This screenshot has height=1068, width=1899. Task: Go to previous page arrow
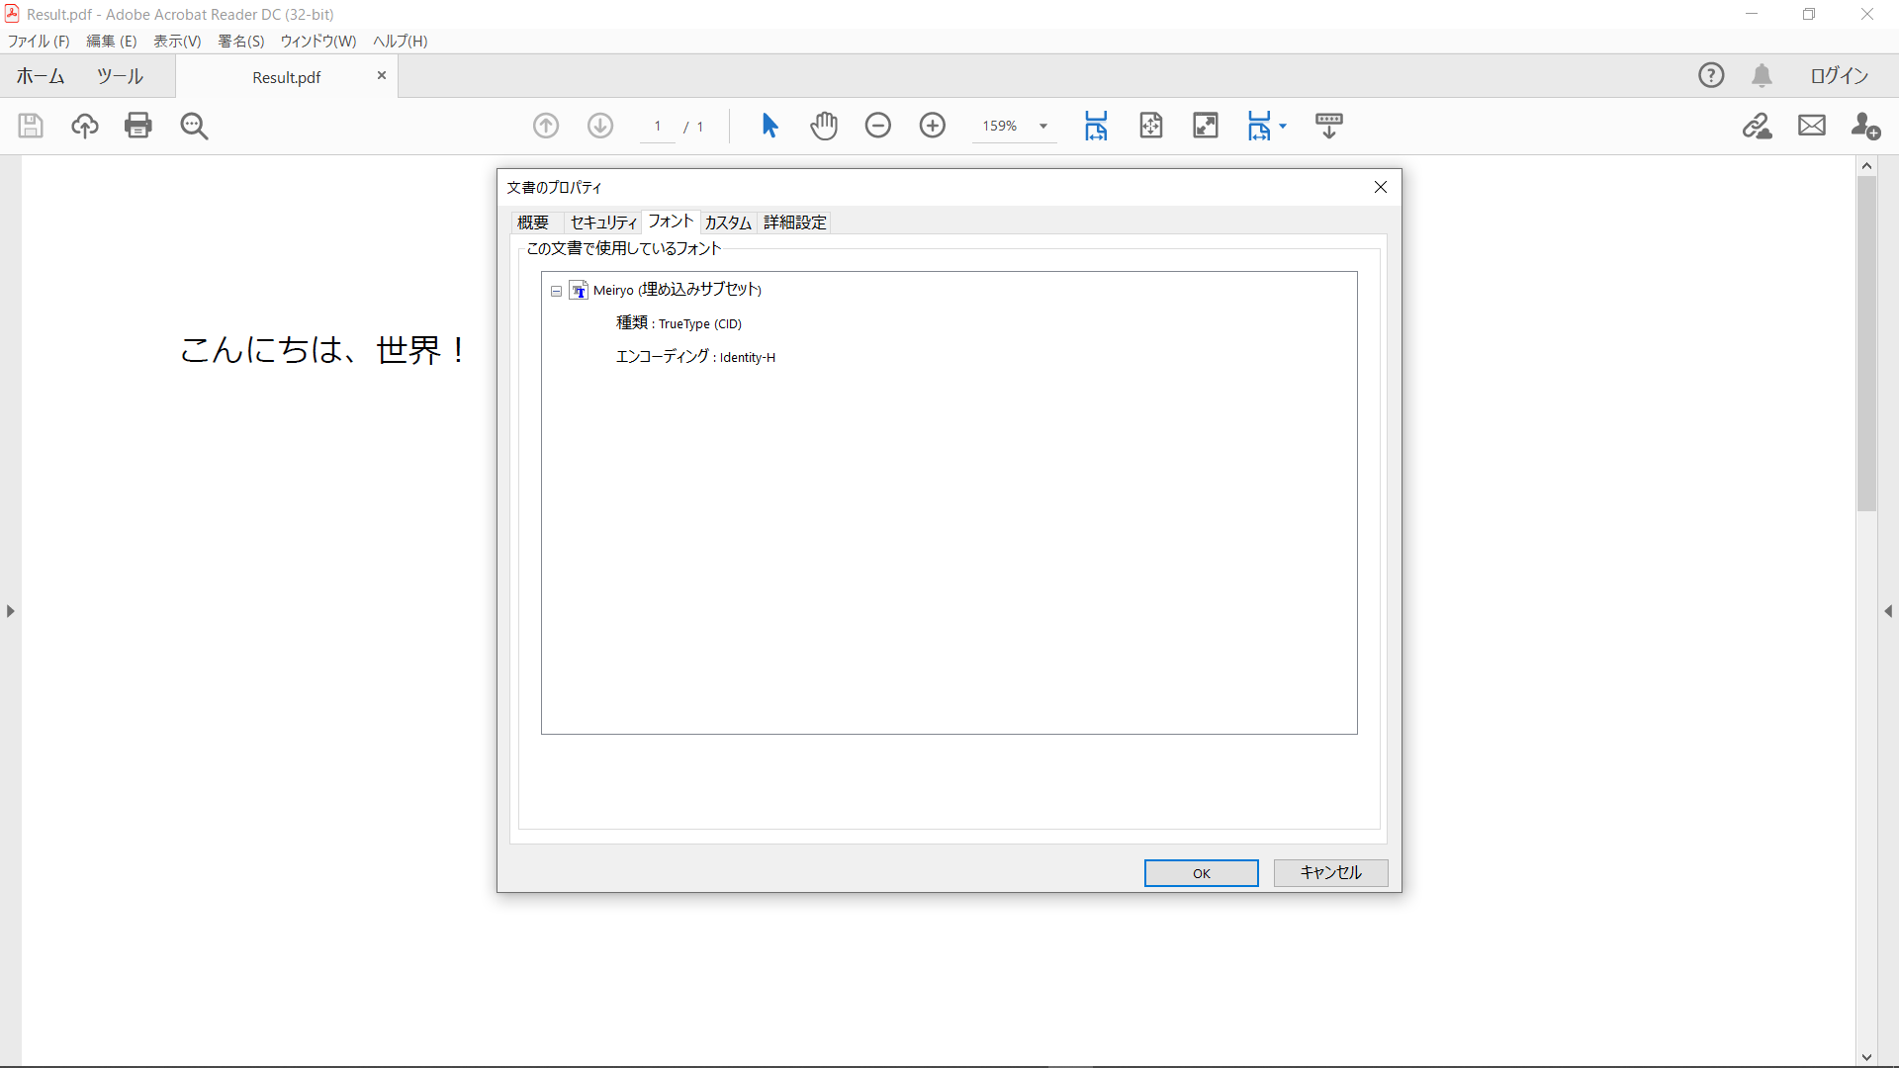tap(546, 126)
